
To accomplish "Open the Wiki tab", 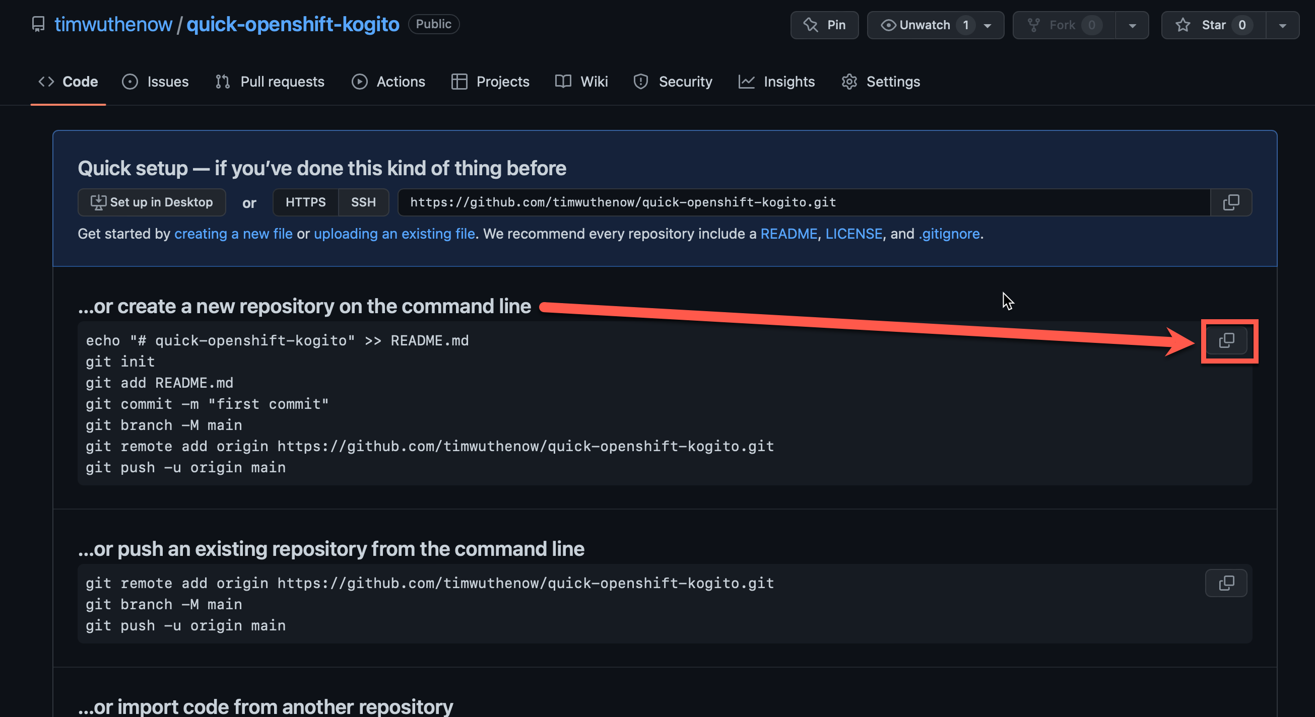I will (581, 82).
